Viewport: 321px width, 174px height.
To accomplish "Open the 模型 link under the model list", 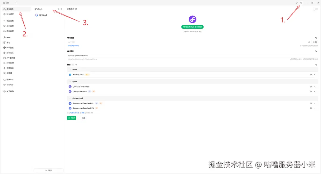I will pos(83,113).
